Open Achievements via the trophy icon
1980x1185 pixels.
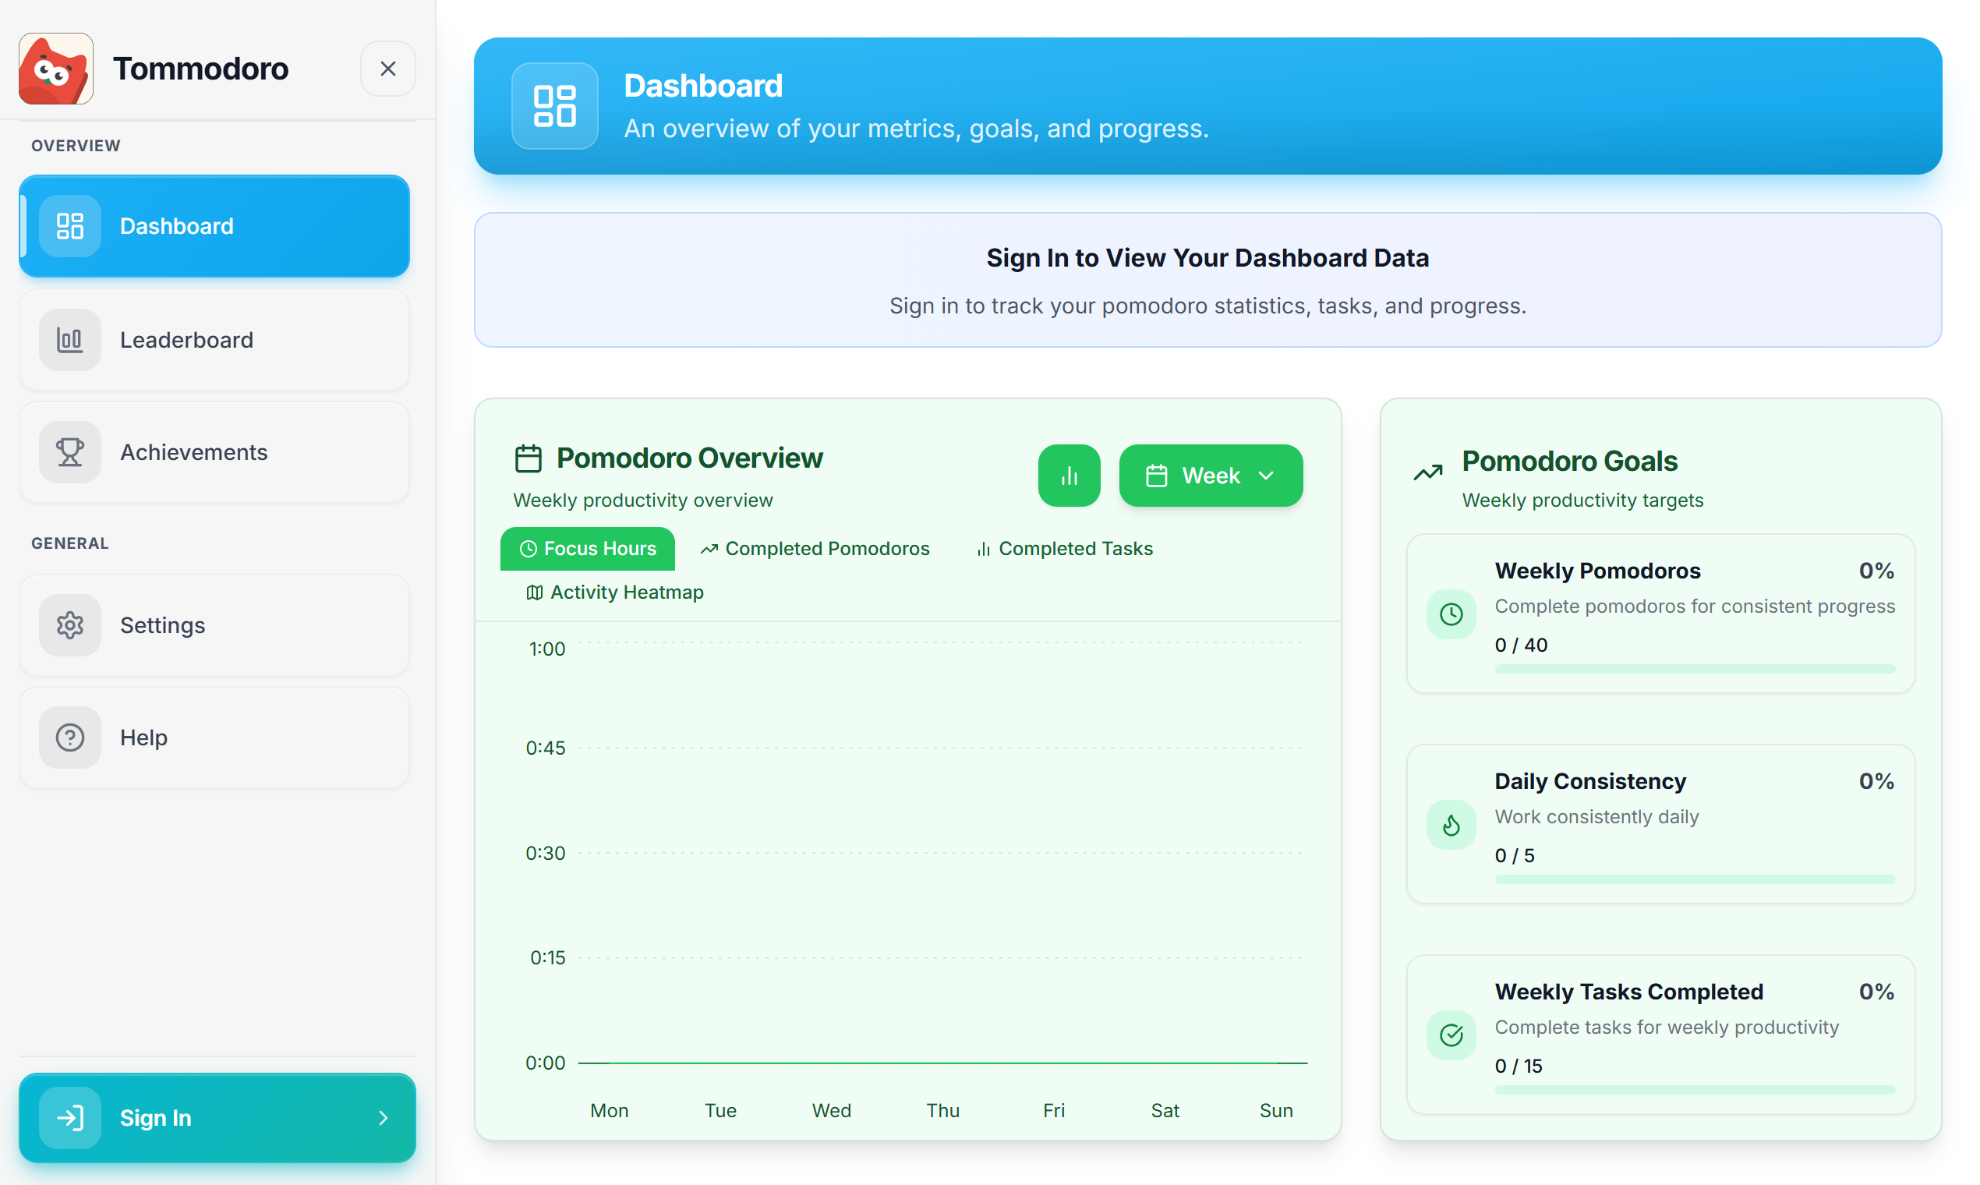tap(69, 451)
